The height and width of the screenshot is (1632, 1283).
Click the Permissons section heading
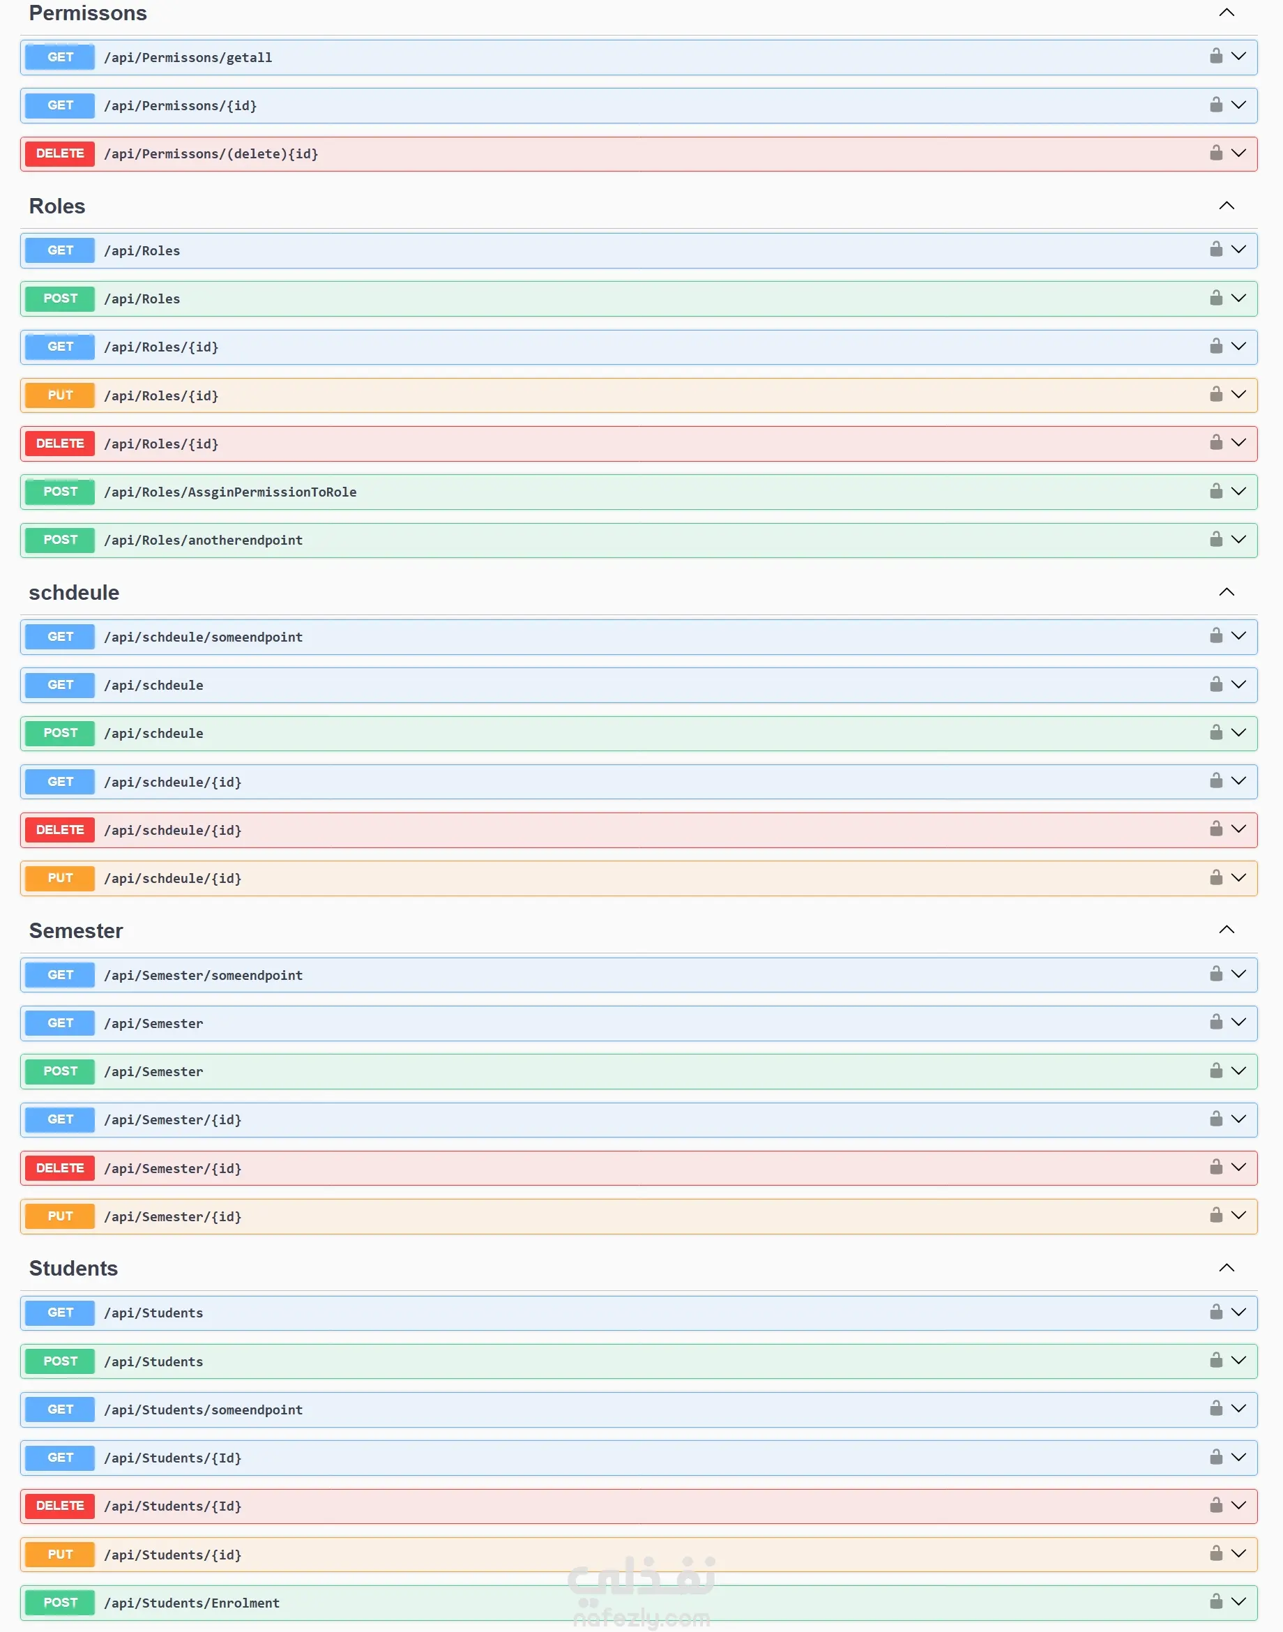coord(88,13)
